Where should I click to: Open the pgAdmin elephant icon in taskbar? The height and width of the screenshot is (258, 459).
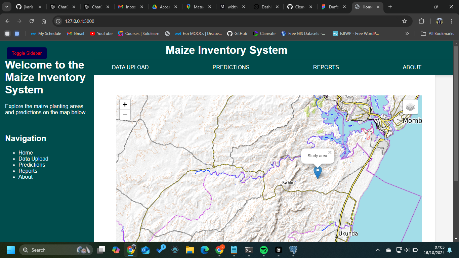293,250
